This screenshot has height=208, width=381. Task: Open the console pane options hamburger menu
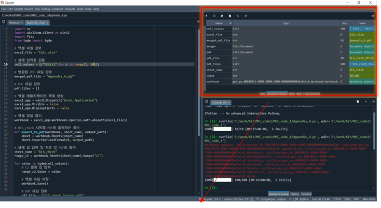point(373,102)
